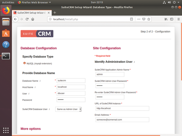Click info icon next to User label

(x=29, y=94)
